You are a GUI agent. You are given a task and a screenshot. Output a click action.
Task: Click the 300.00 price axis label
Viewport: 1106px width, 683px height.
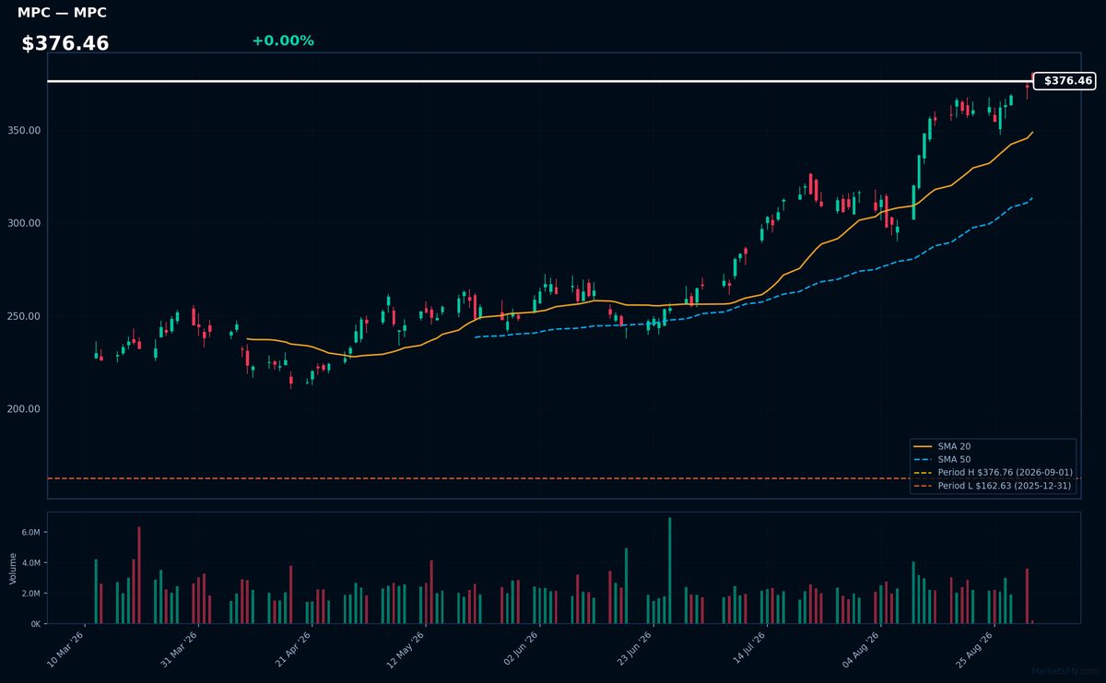[x=25, y=224]
